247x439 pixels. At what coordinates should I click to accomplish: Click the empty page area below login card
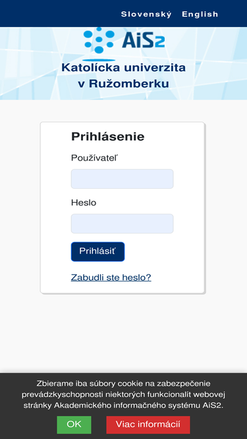pyautogui.click(x=124, y=333)
